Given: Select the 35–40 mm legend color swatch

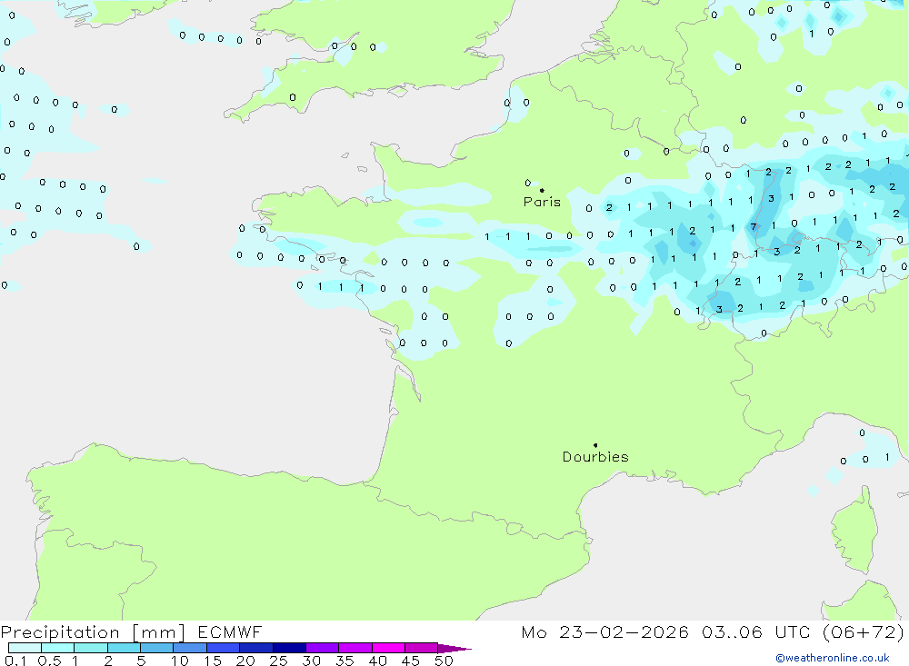Looking at the screenshot, I should (355, 648).
